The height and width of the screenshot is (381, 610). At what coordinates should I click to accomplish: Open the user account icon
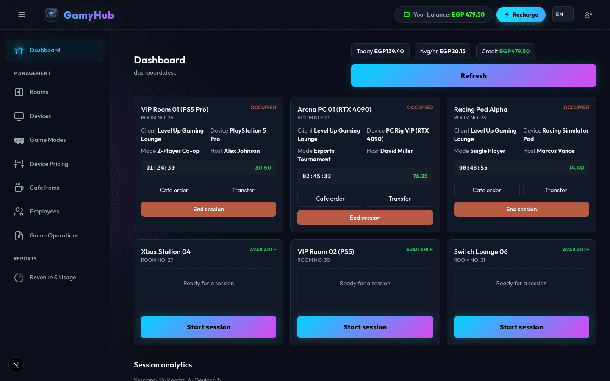(x=588, y=14)
